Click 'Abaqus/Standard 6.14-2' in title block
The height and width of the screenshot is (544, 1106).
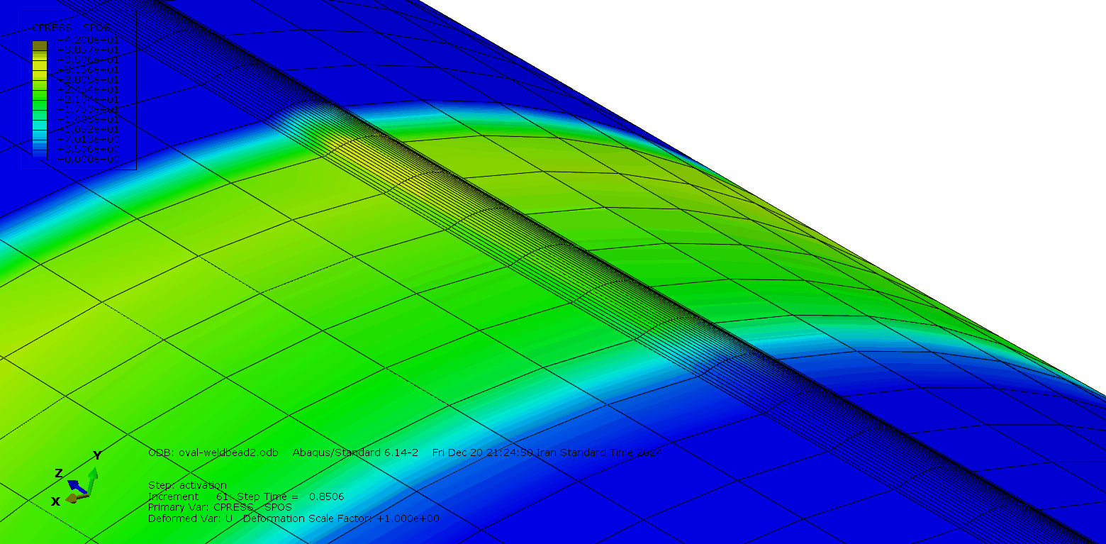[x=355, y=453]
